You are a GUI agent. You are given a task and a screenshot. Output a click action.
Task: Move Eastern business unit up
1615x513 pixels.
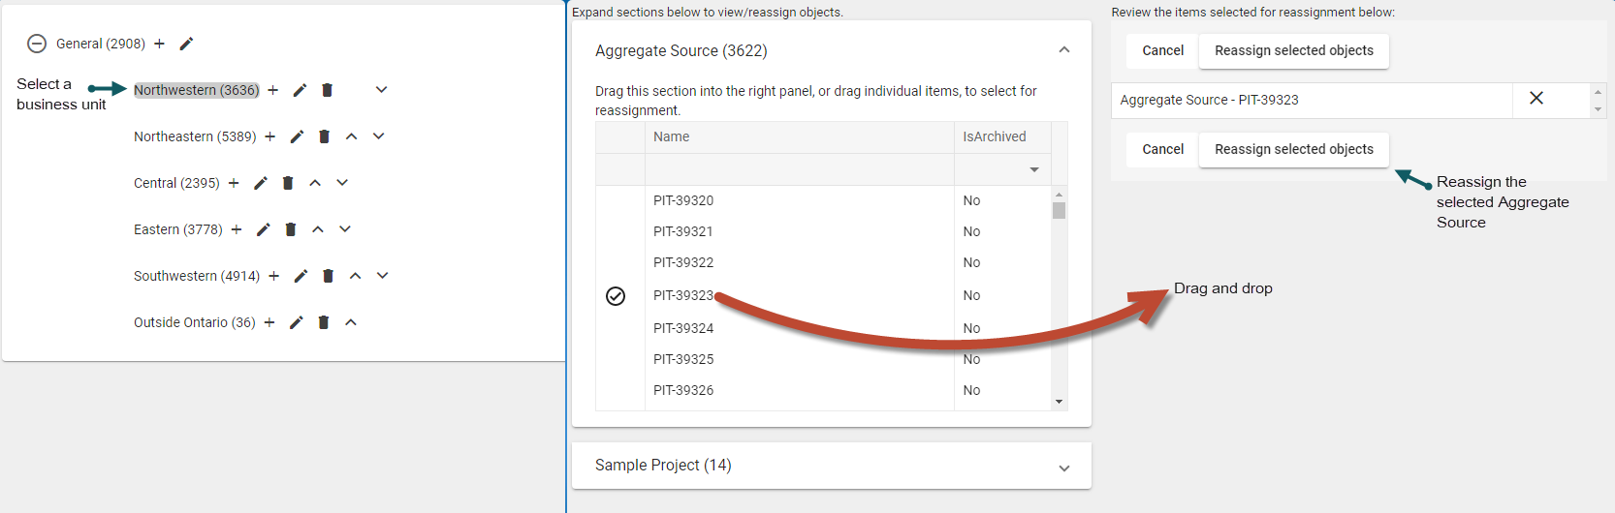[x=318, y=229]
